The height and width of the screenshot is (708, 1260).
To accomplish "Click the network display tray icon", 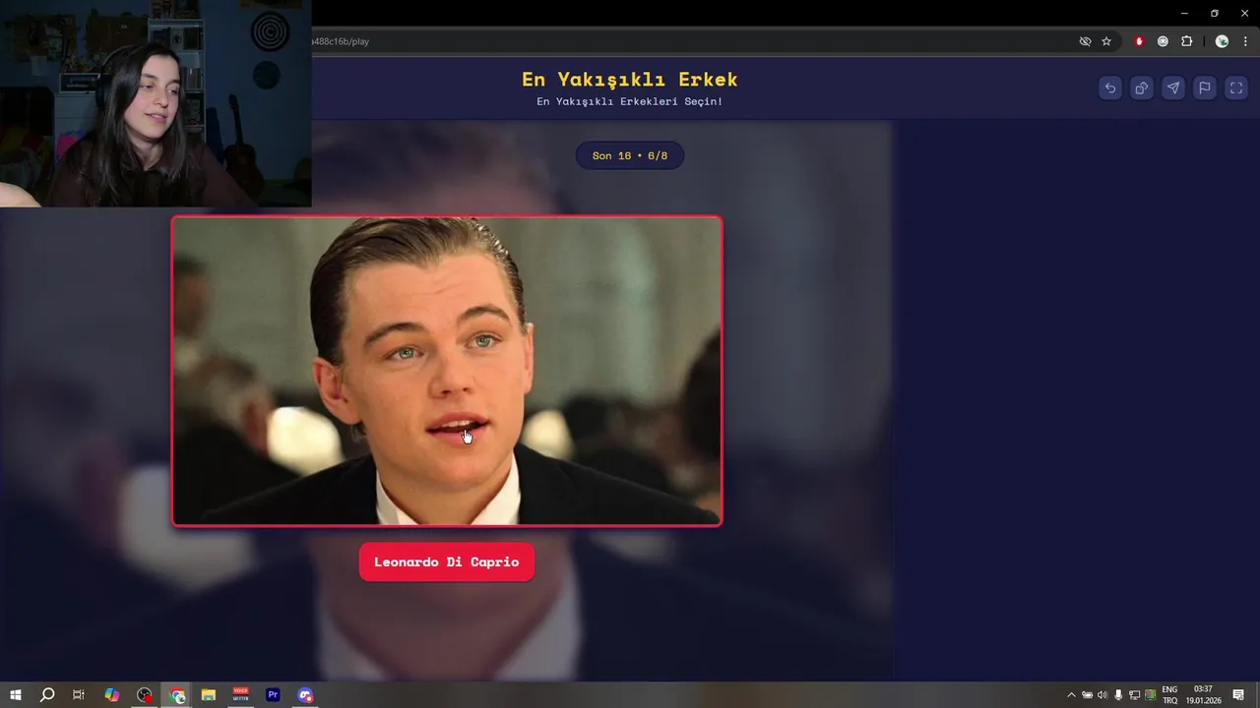I will point(1134,695).
